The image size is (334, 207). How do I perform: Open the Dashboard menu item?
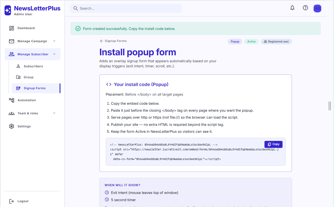(33, 28)
